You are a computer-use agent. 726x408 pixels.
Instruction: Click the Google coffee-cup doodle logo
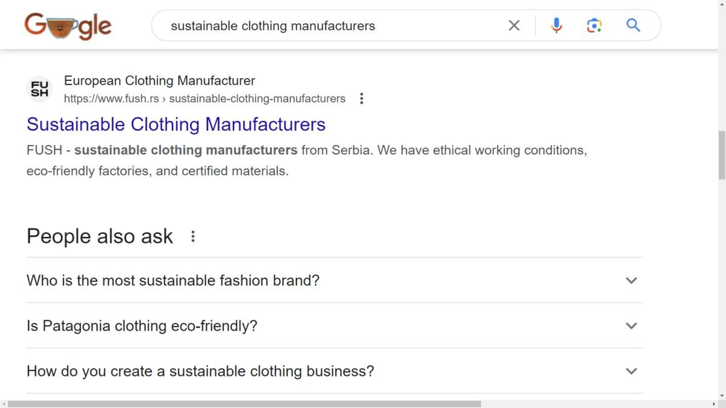pyautogui.click(x=68, y=26)
